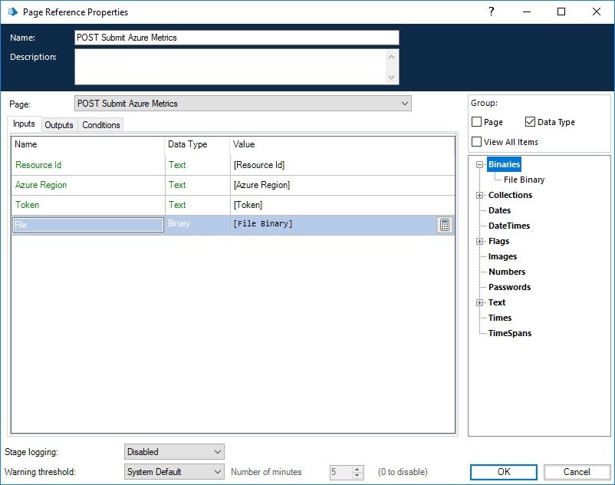Open the Stage logging dropdown
This screenshot has height=485, width=615.
(x=217, y=452)
